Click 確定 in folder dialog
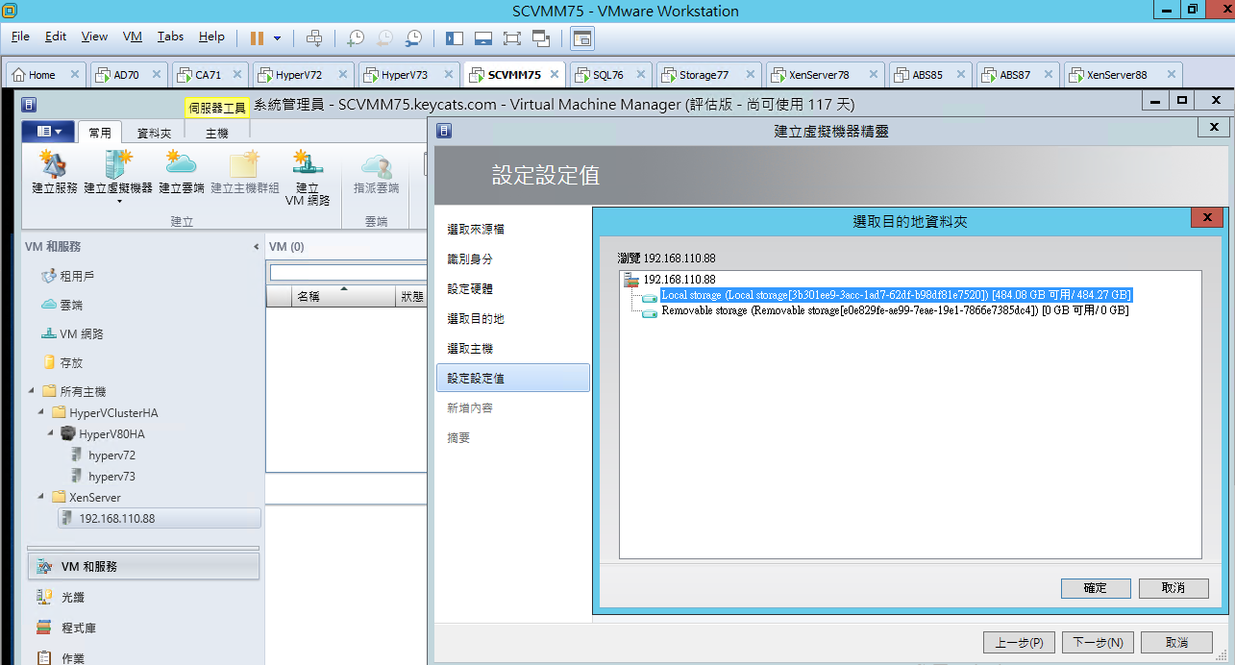Viewport: 1235px width, 665px height. pyautogui.click(x=1096, y=587)
